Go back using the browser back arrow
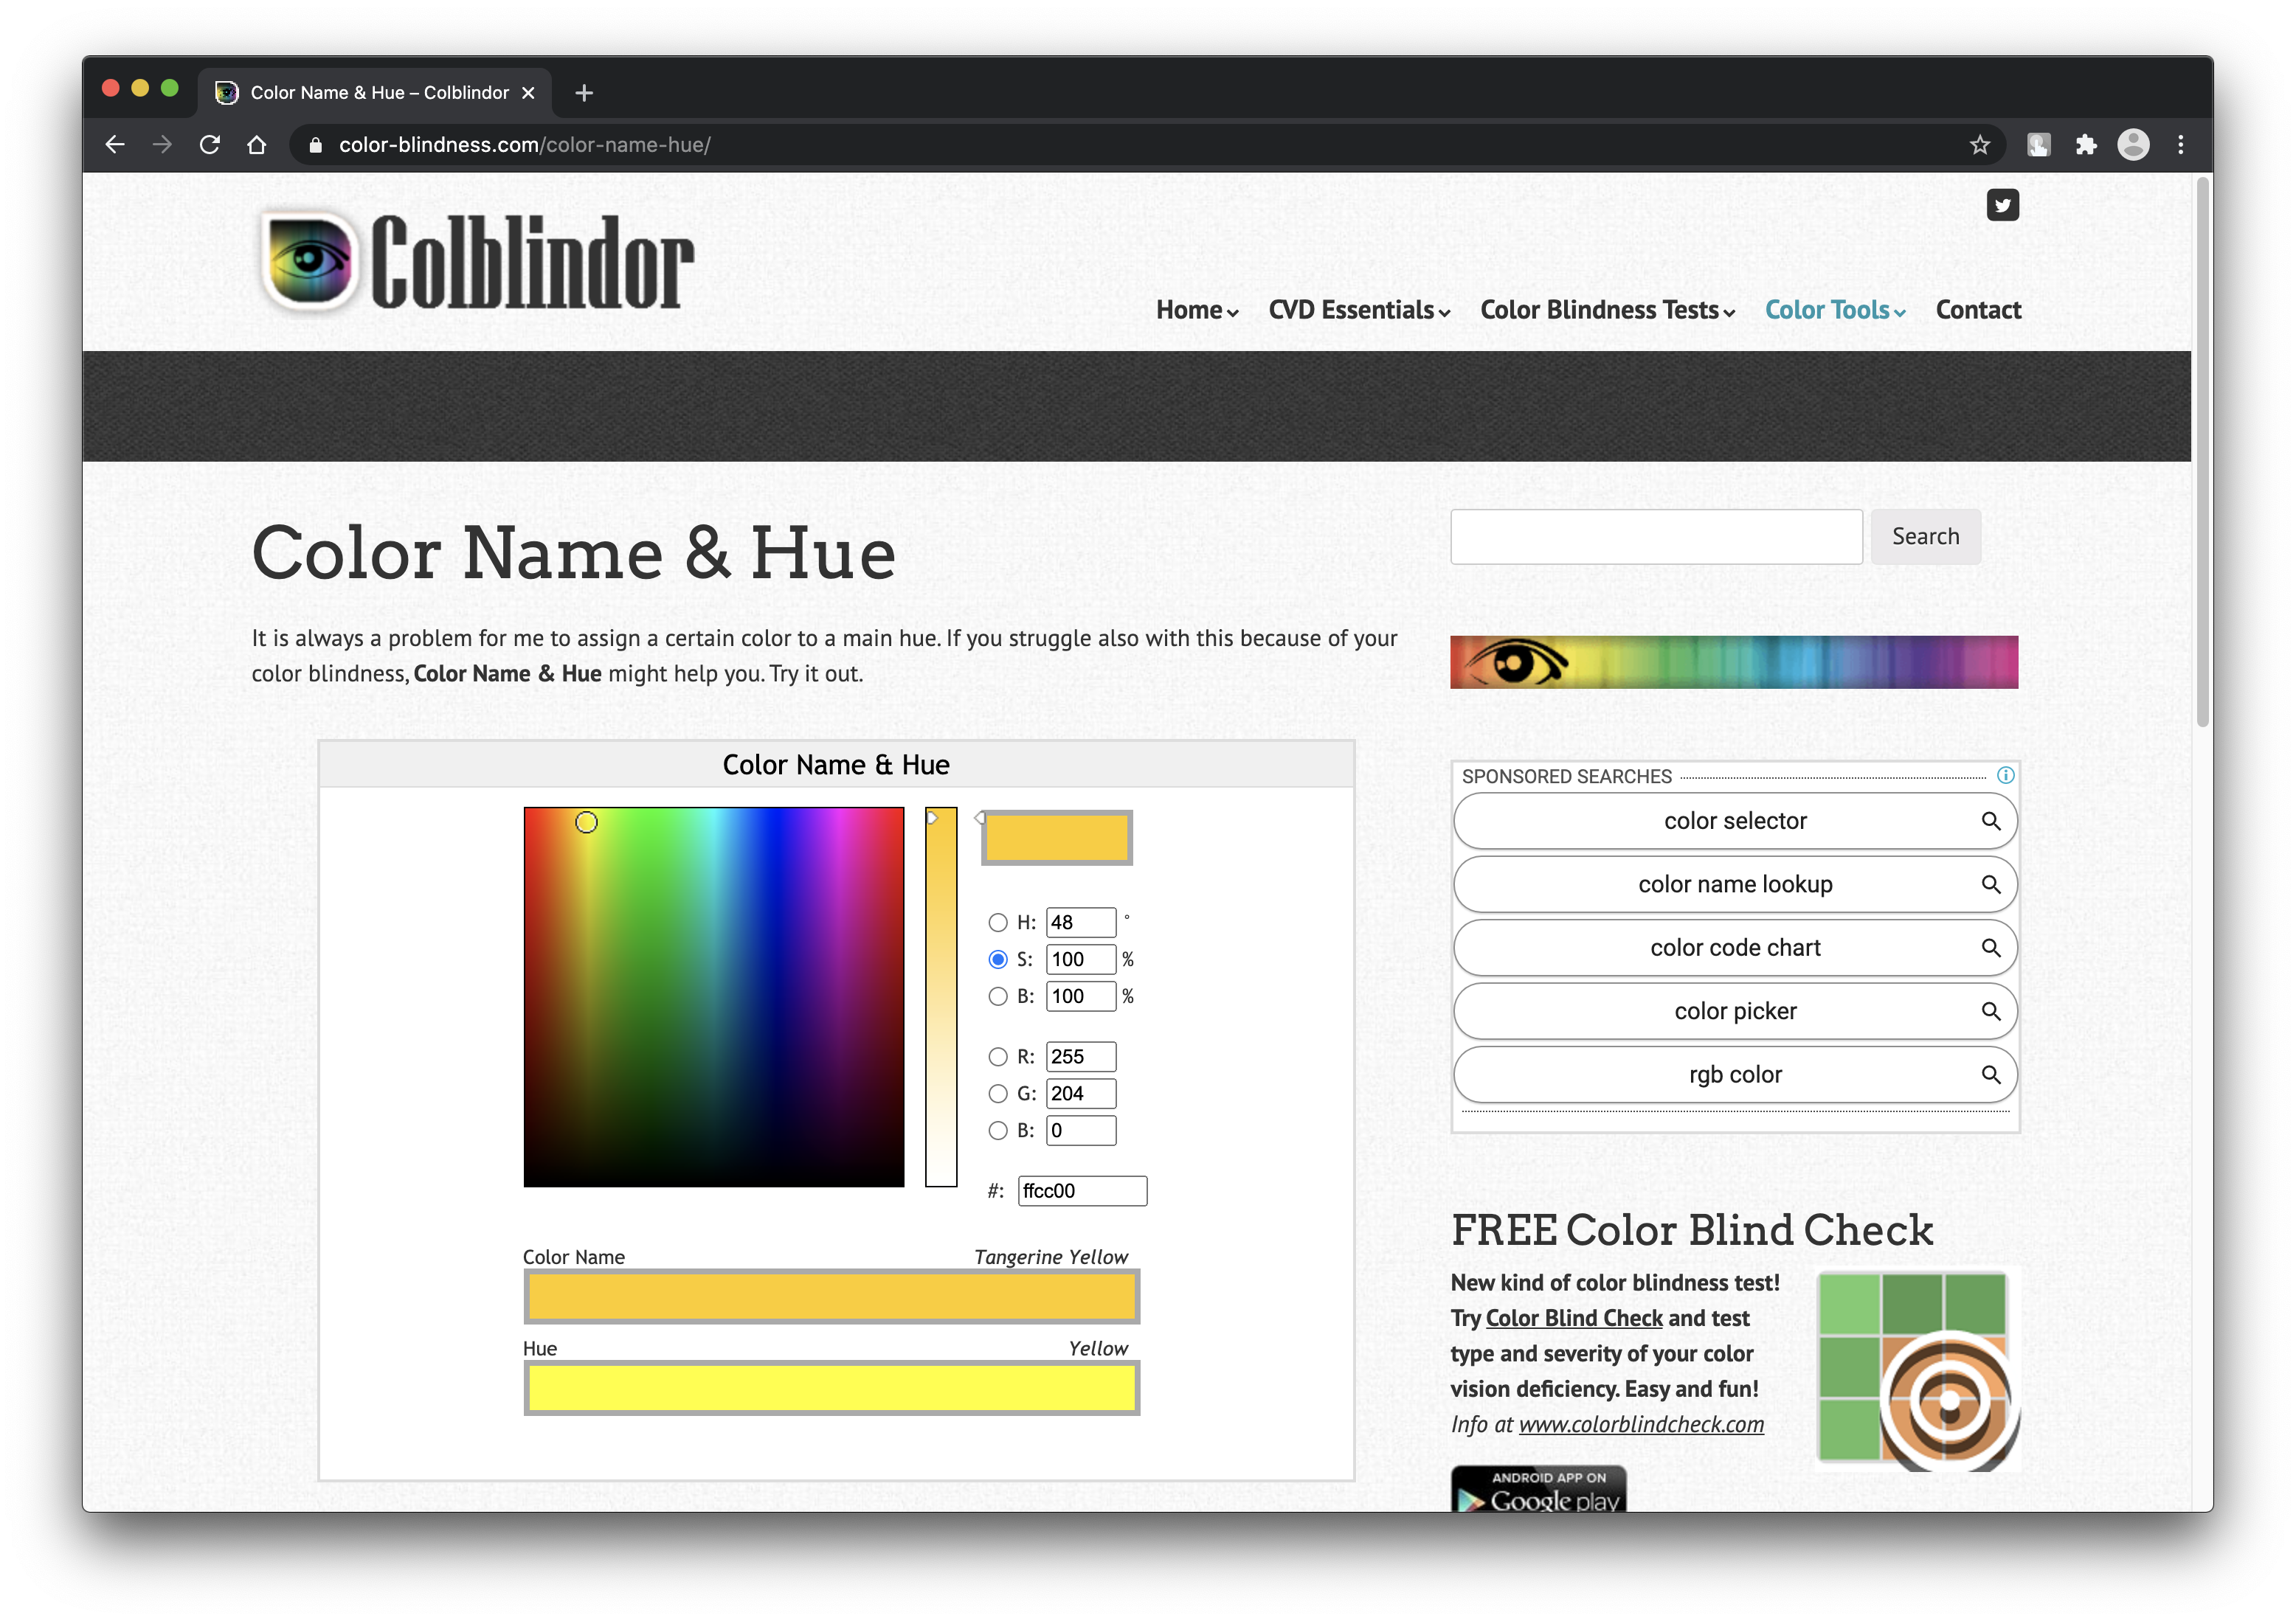This screenshot has width=2296, height=1621. pyautogui.click(x=115, y=145)
